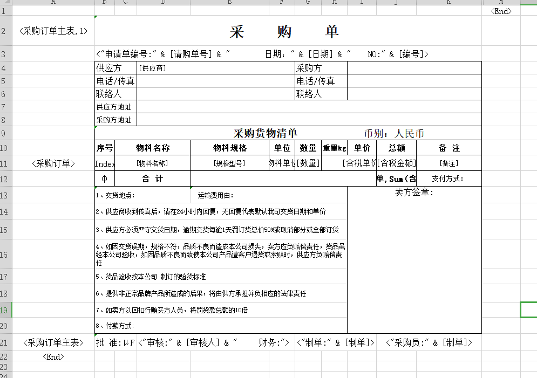Select the '[物料名称]' field cell

(152, 163)
